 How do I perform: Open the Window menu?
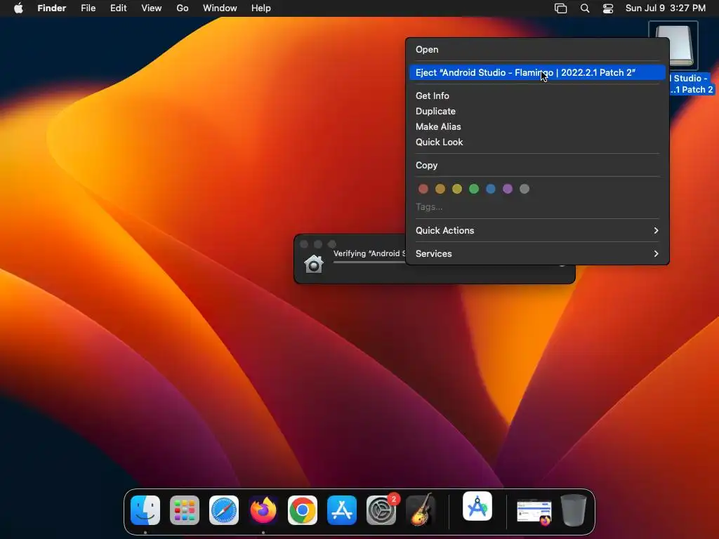220,8
